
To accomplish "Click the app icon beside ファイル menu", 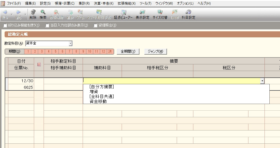I will coord(3,3).
